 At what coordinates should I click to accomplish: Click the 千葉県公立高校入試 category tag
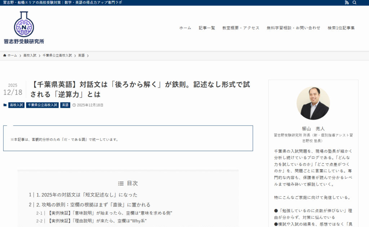[42, 105]
